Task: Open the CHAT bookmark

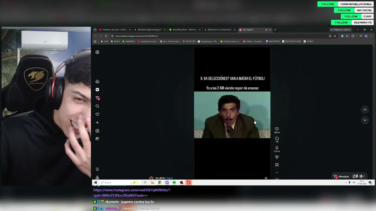Action: tap(104, 41)
